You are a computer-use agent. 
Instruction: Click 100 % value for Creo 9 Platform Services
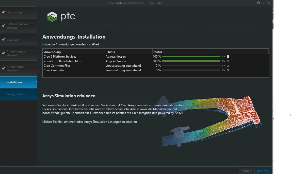(157, 57)
